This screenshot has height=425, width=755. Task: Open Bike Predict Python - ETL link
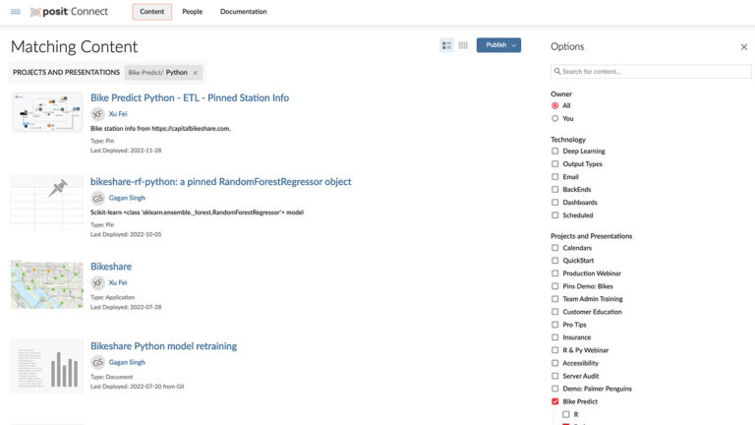190,97
